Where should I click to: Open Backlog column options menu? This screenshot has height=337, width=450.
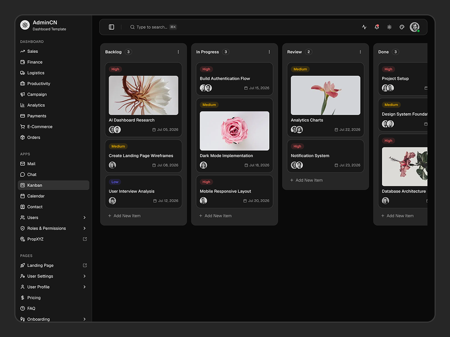click(x=178, y=52)
